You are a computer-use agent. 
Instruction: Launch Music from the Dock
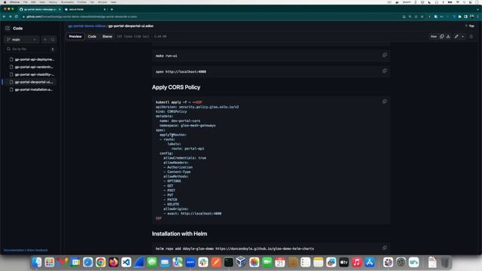point(356,262)
